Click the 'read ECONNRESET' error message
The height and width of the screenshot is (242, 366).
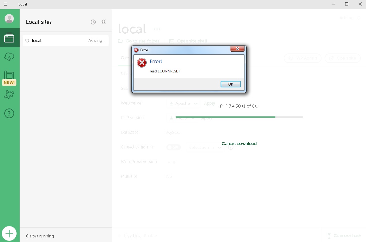tap(165, 71)
